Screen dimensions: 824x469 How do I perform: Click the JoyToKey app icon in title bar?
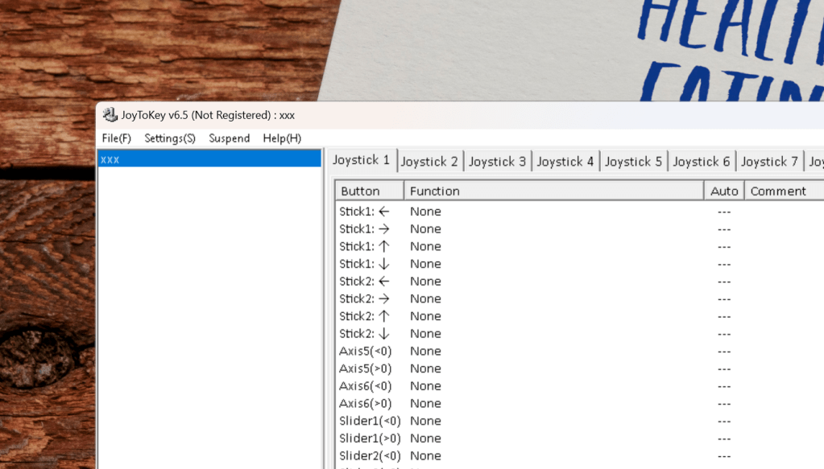(110, 115)
